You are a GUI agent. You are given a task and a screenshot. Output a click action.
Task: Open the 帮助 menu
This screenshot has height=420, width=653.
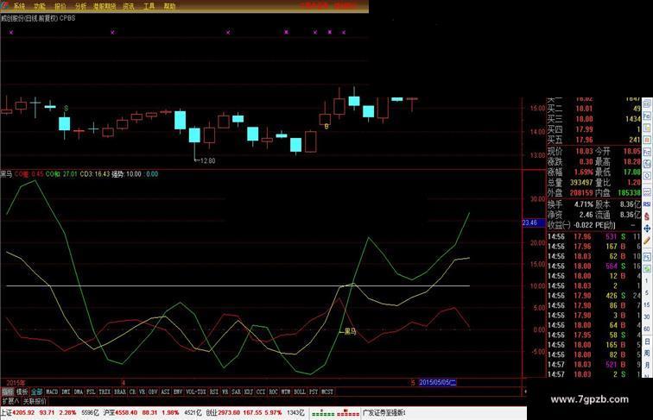pos(169,6)
